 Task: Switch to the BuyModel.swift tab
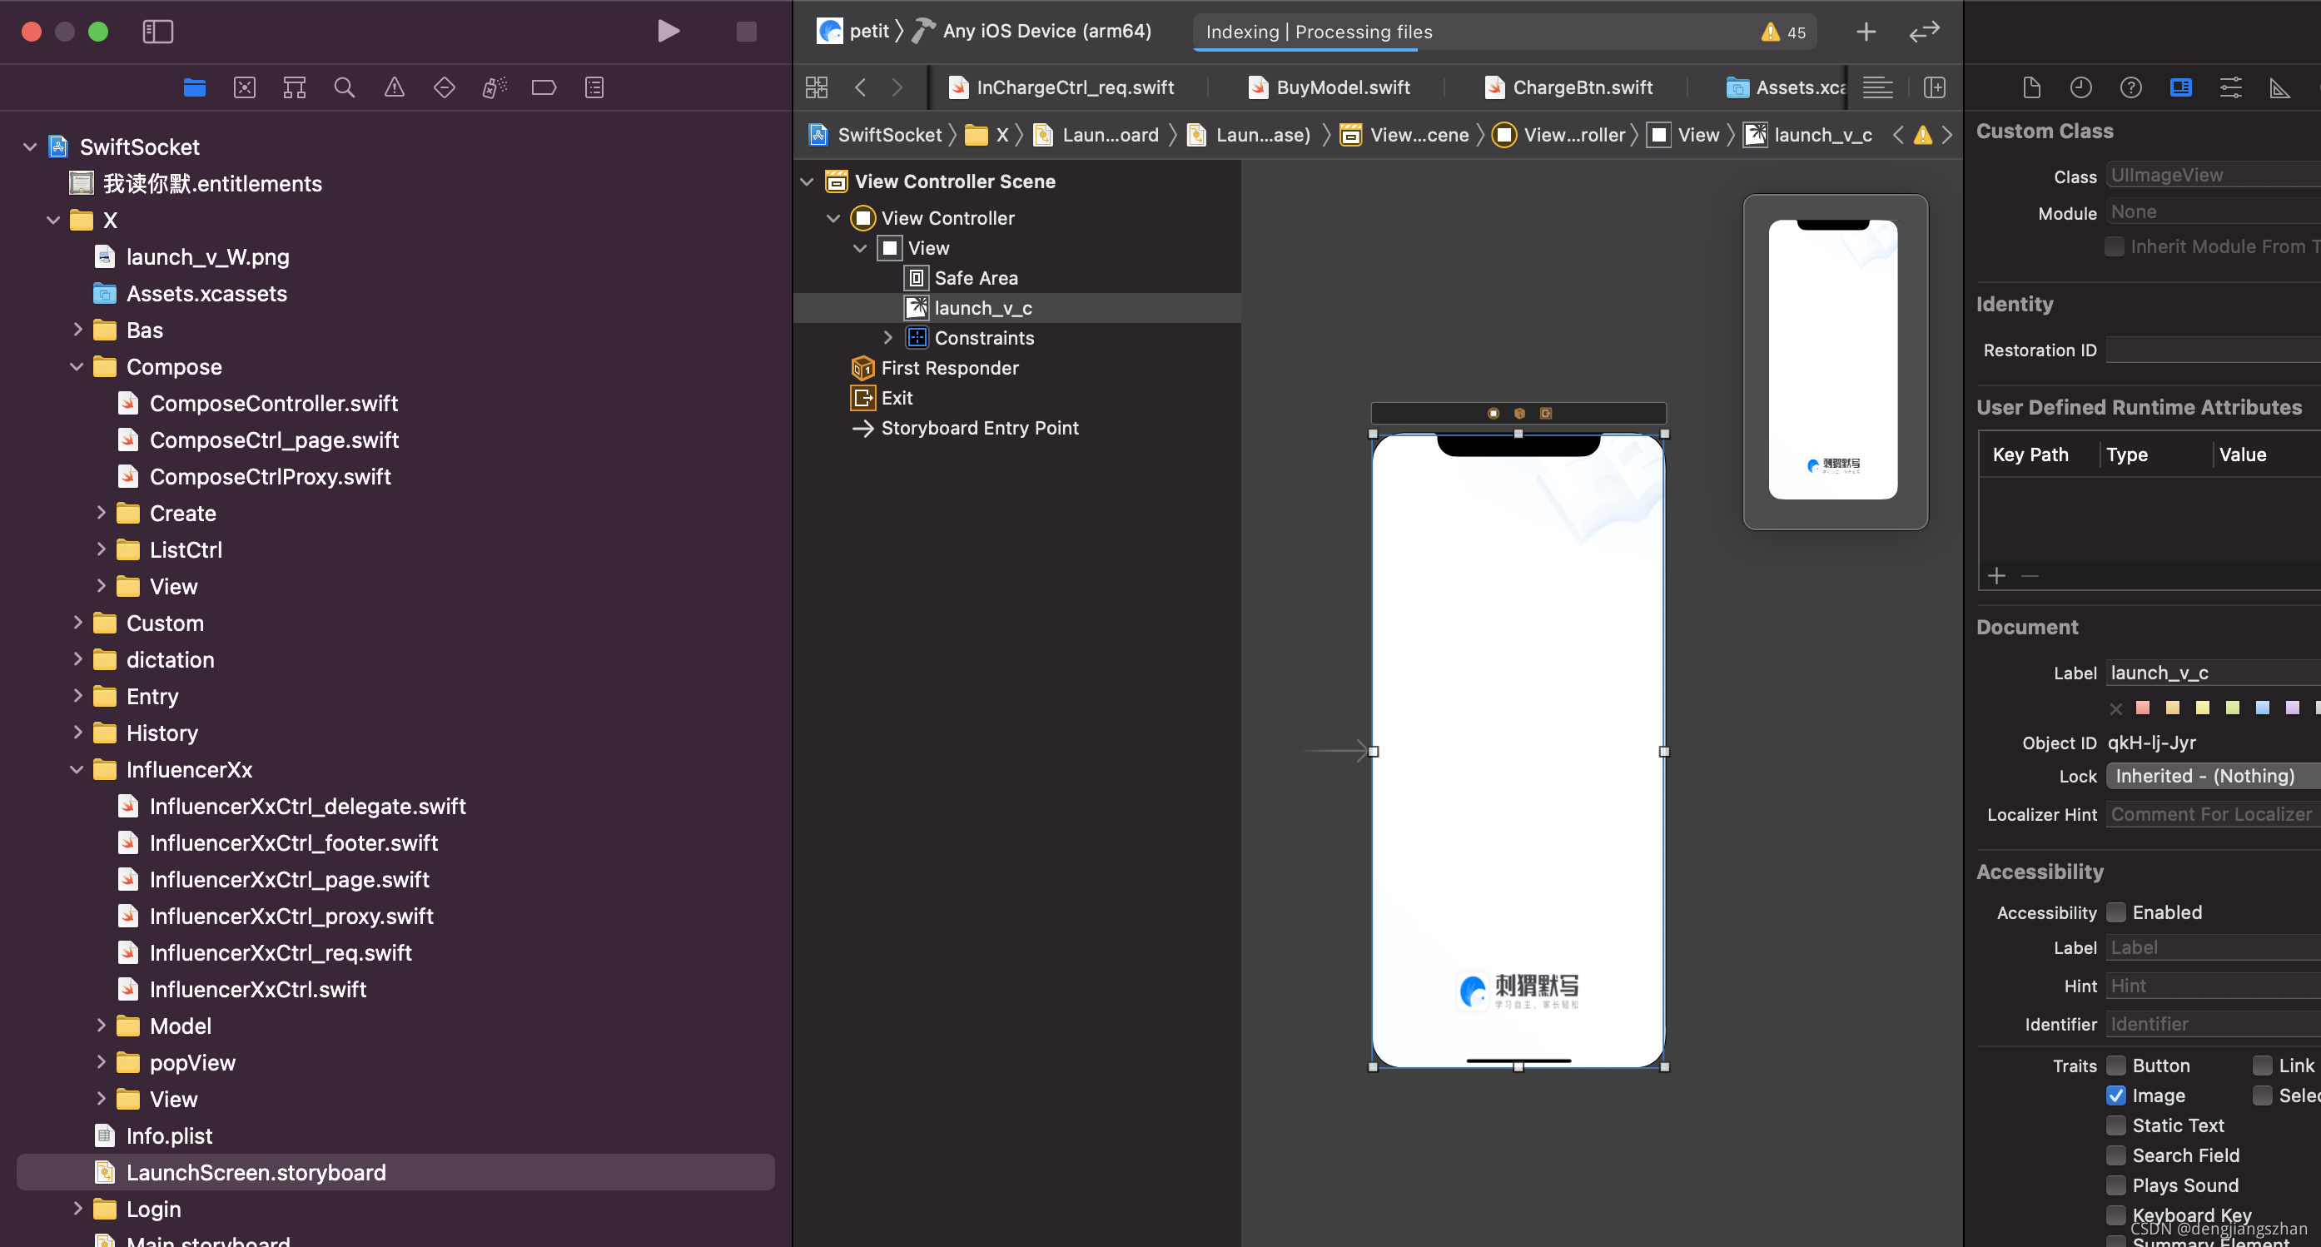click(x=1342, y=87)
